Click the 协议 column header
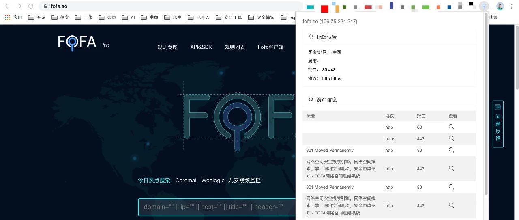 [390, 116]
